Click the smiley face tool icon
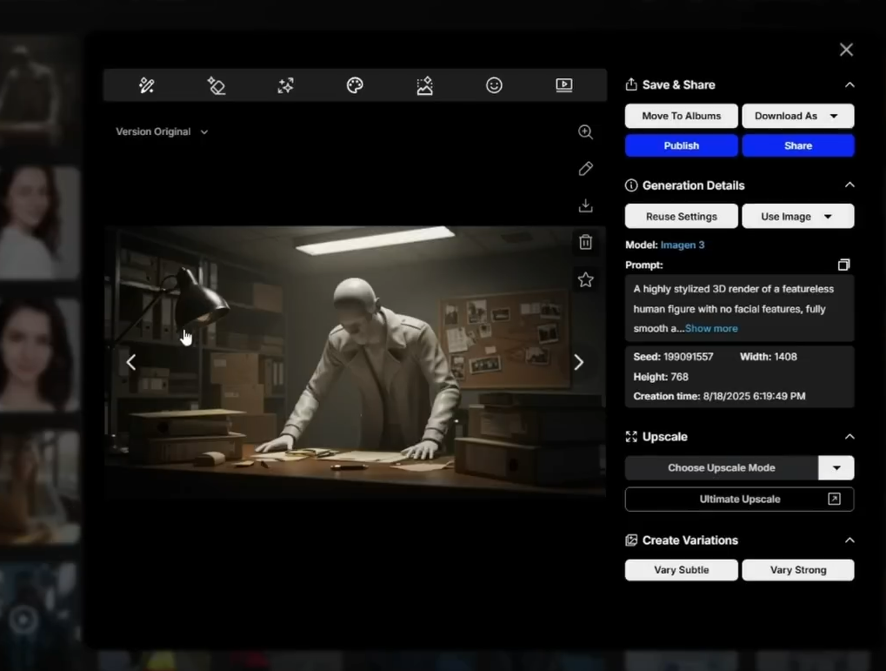Screen dimensions: 886x671 pos(494,85)
